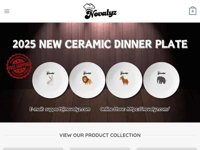This screenshot has height=150, width=200.
Task: Click the small Novalyz logo on lion plate
Action: click(x=87, y=73)
